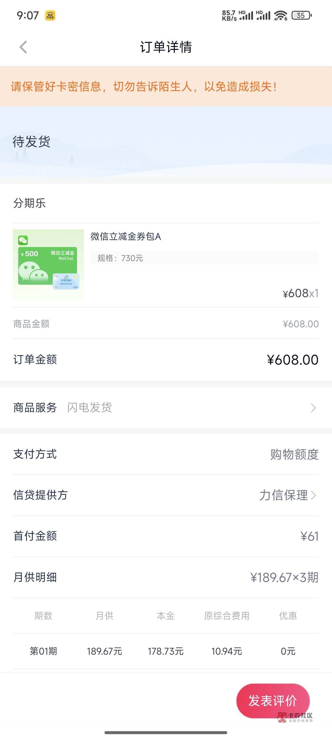
Task: Expand the 商品服务 chevron arrow
Action: (x=313, y=408)
